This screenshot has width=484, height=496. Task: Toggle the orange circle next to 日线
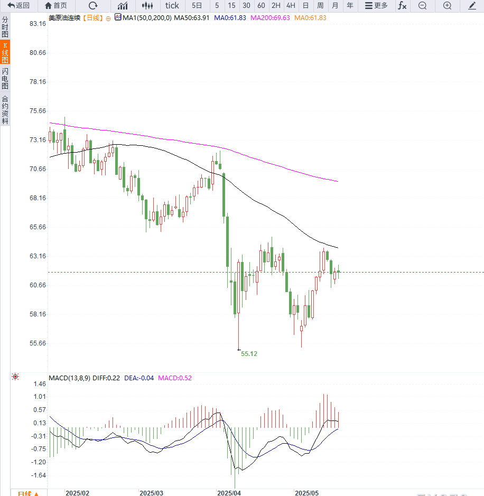click(x=108, y=18)
